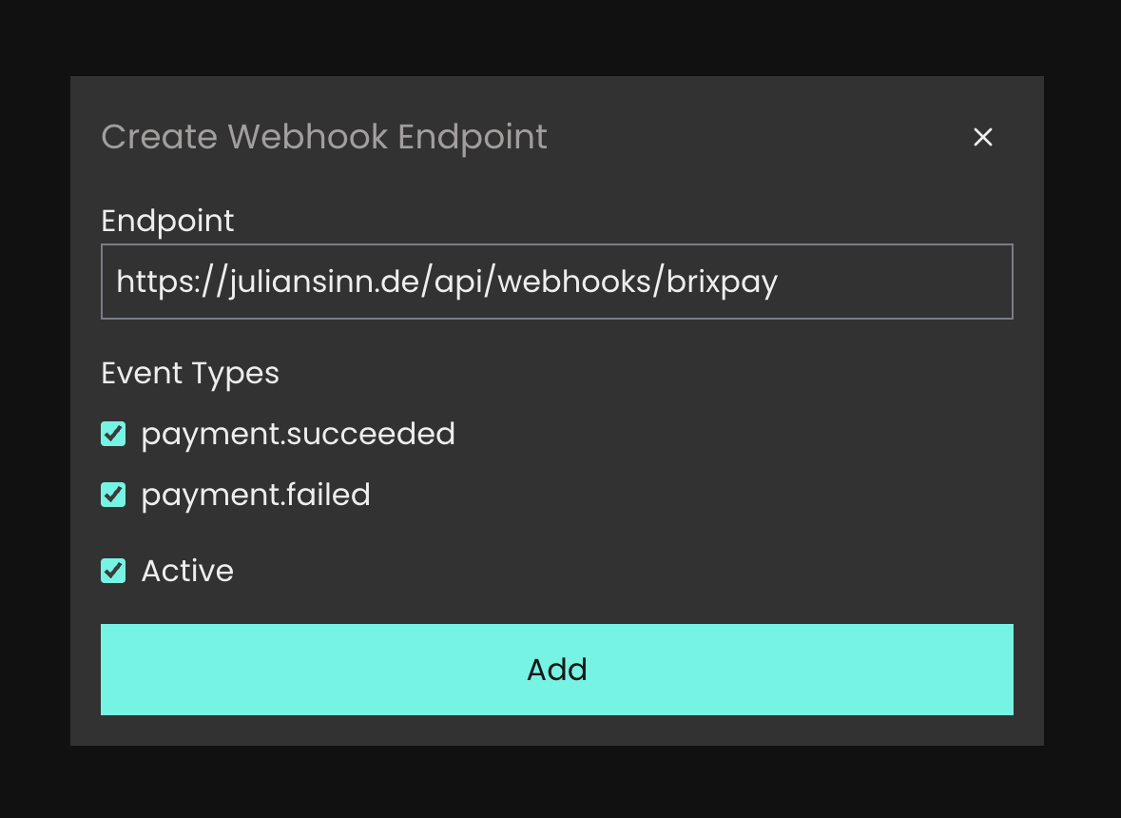Viewport: 1121px width, 818px height.
Task: Click the Event Types heading
Action: point(190,373)
